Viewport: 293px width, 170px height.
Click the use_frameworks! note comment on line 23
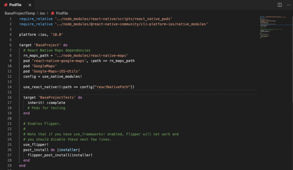pyautogui.click(x=101, y=134)
